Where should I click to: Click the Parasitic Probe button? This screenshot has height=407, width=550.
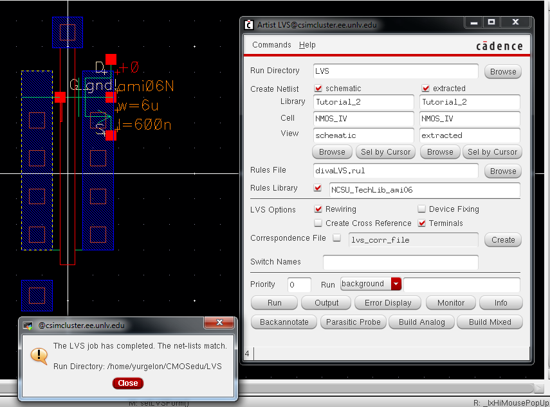click(353, 322)
